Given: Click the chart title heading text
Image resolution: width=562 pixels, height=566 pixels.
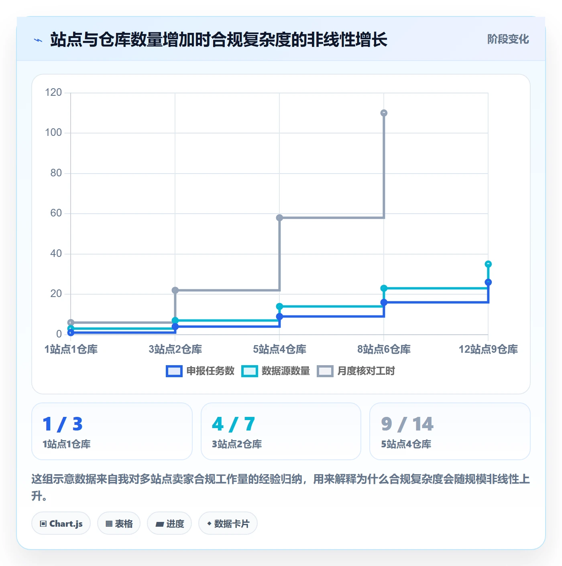Looking at the screenshot, I should 219,40.
